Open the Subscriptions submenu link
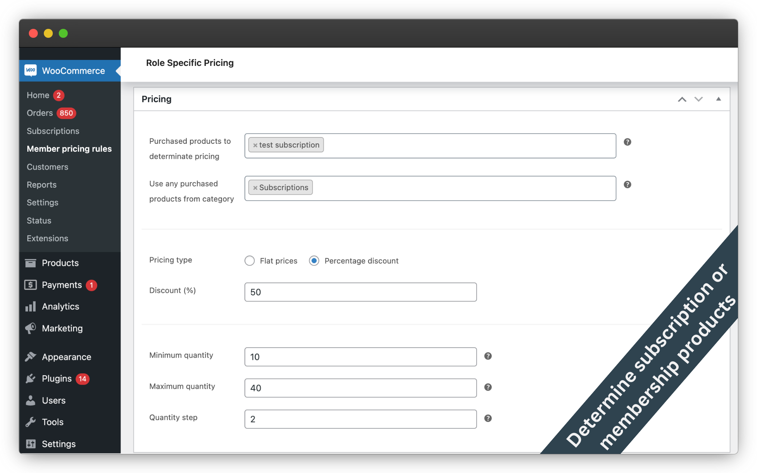The image size is (757, 473). click(53, 131)
